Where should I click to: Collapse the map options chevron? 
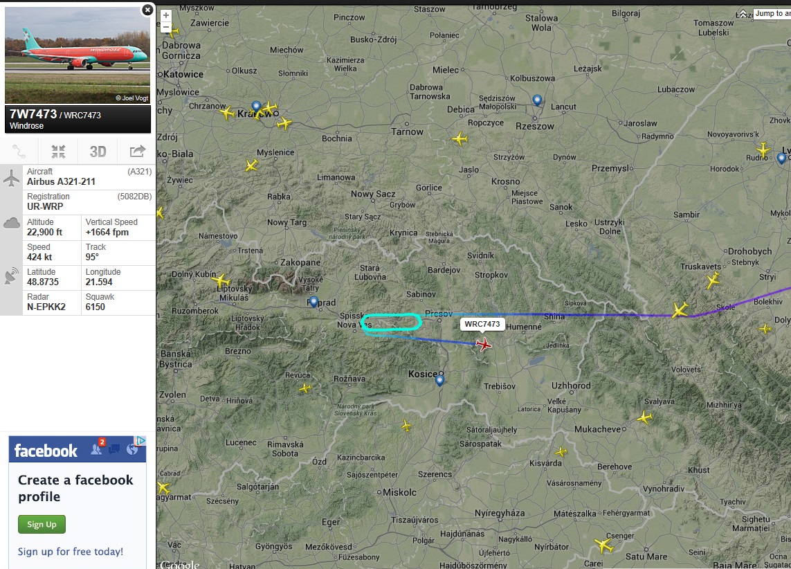(x=743, y=14)
